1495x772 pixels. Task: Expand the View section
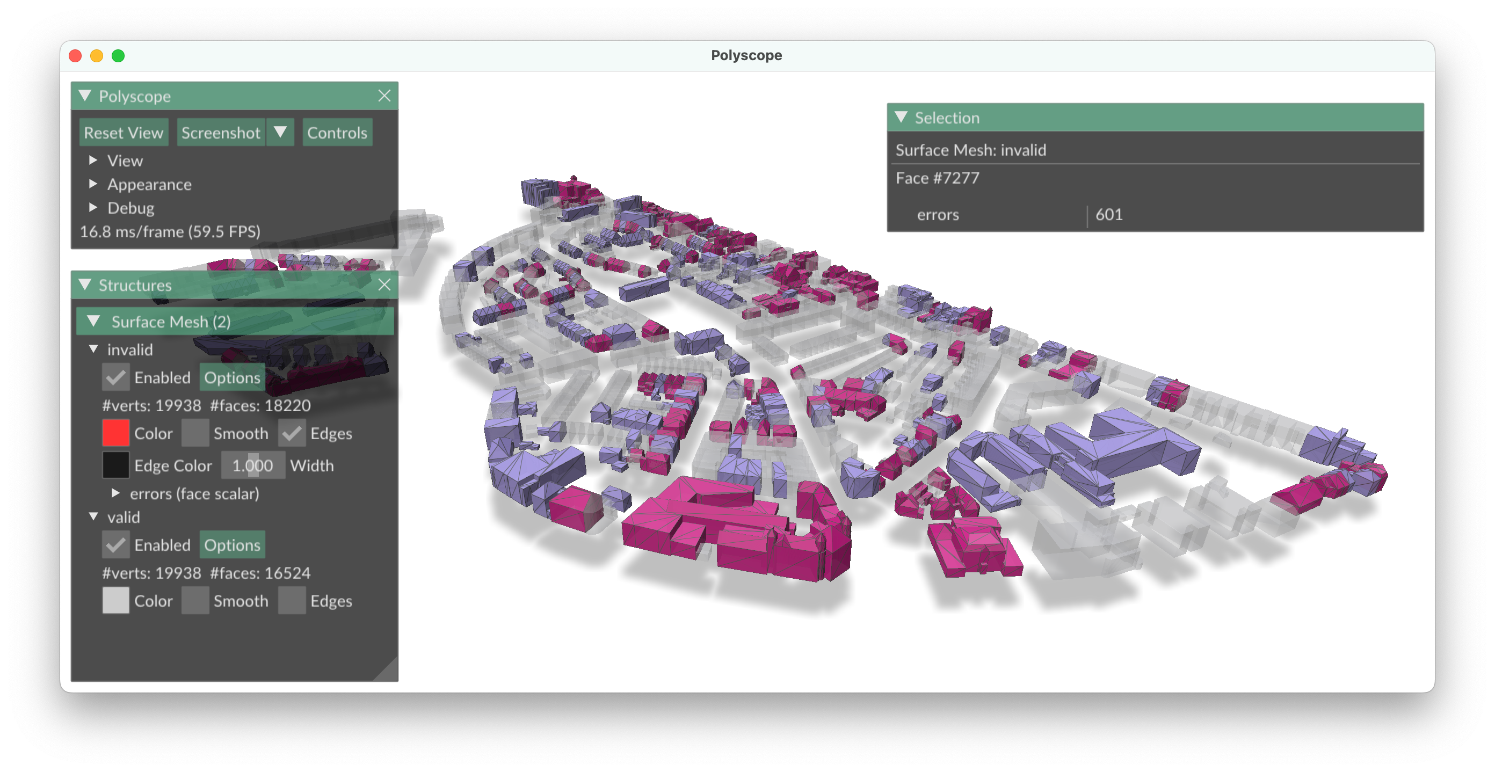(93, 160)
